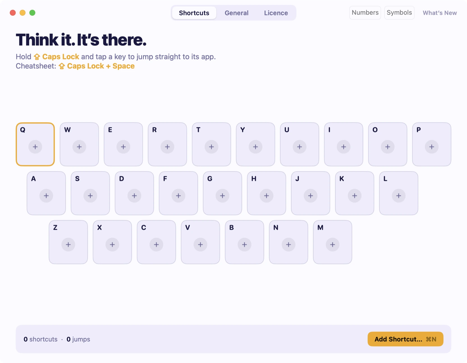The image size is (467, 363).
Task: Add an app to the B key
Action: [x=244, y=245]
